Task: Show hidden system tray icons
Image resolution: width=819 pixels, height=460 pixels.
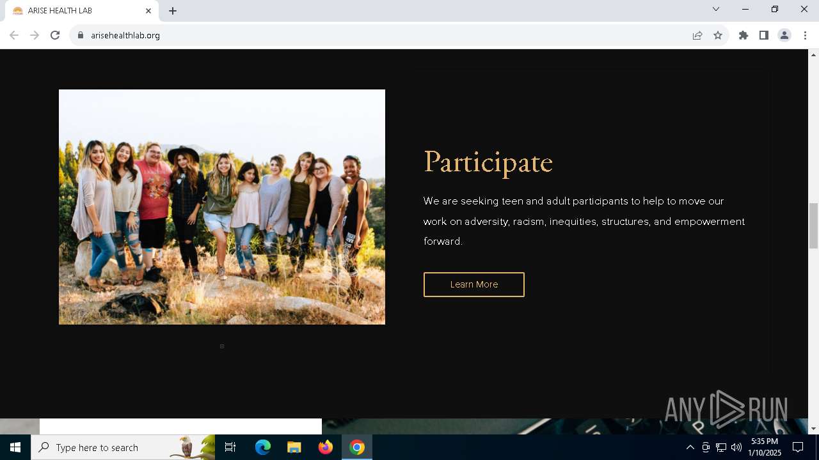Action: click(690, 447)
